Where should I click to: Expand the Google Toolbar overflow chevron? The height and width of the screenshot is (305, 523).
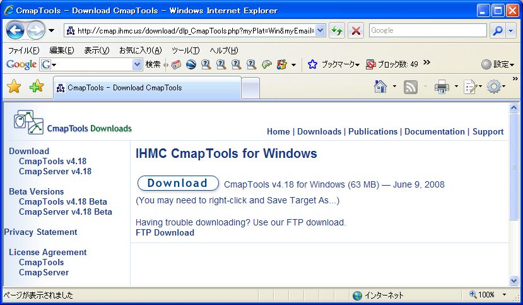point(426,63)
